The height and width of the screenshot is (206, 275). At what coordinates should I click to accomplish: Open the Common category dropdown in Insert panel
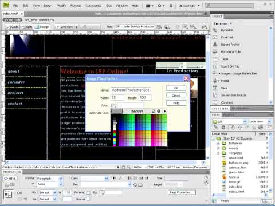click(223, 23)
